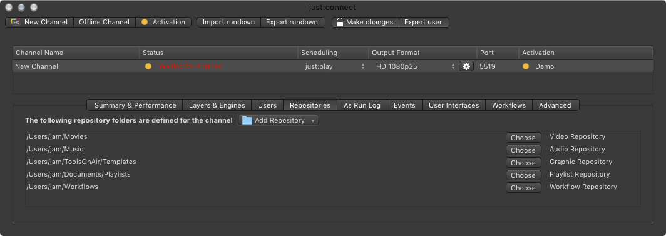Choose folder for Video Repository
The width and height of the screenshot is (666, 236).
(x=523, y=138)
